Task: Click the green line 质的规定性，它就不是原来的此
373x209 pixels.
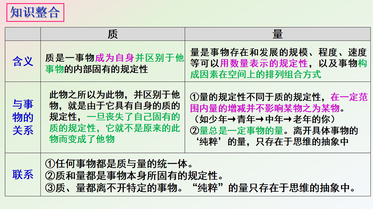Action: click(115, 128)
